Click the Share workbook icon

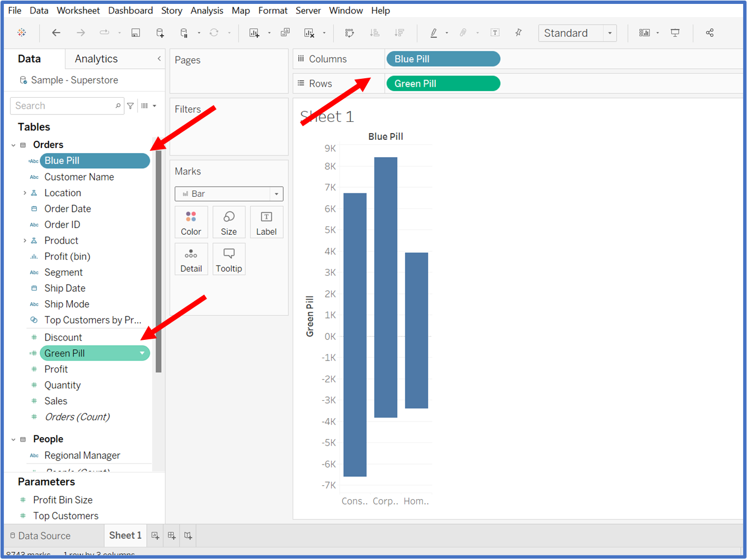coord(710,32)
